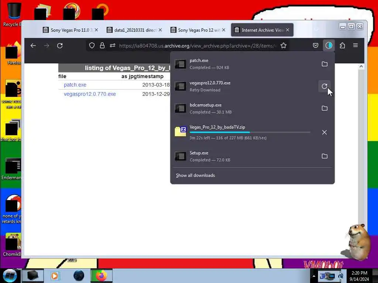Close the data1_20210331 tab
Image resolution: width=378 pixels, height=283 pixels.
160,30
